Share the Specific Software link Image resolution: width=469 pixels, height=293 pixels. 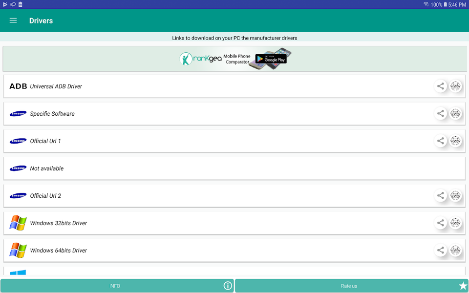pos(441,114)
